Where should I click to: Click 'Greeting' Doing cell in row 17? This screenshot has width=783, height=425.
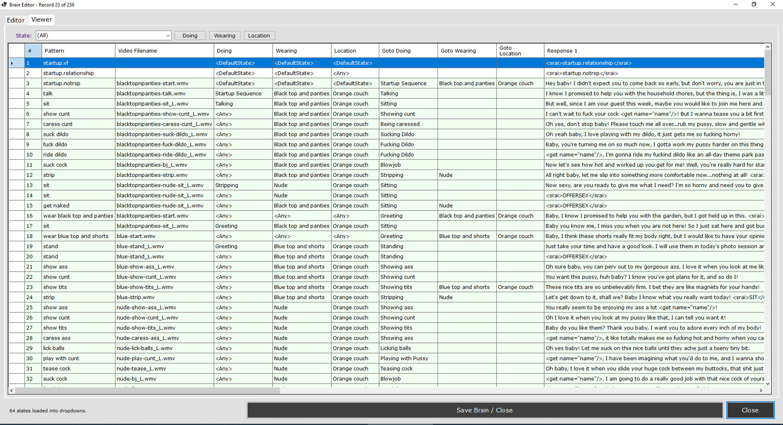click(243, 226)
